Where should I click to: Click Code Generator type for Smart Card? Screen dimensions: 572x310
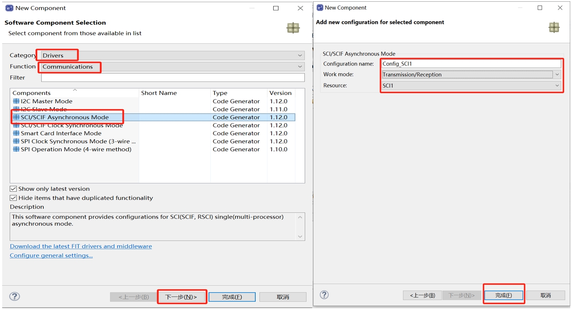pyautogui.click(x=236, y=133)
